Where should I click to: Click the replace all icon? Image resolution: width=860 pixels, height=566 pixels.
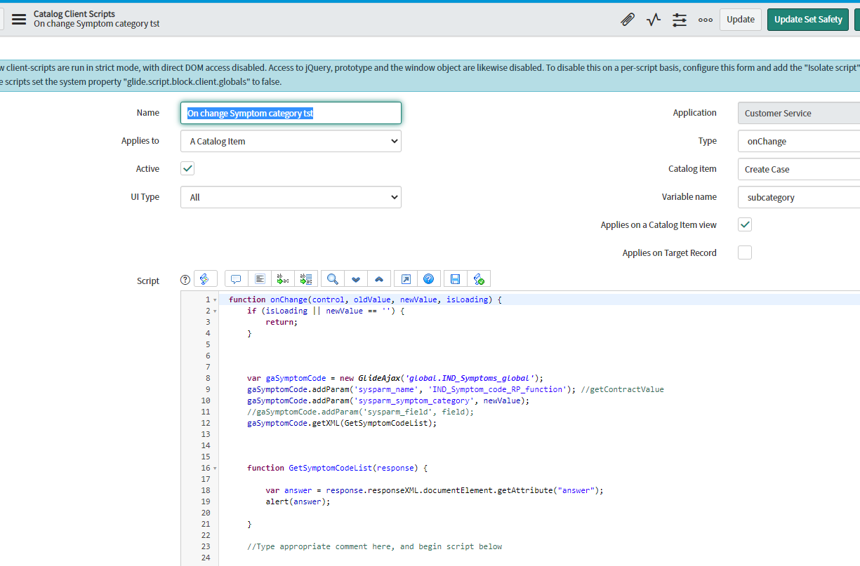point(306,279)
